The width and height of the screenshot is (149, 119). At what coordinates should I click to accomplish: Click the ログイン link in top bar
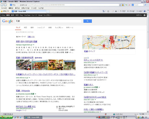click(x=139, y=15)
